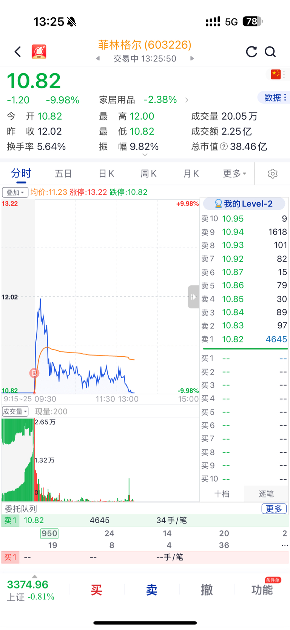This screenshot has width=290, height=630.
Task: Select the 卖5 10.86 order row
Action: (x=244, y=285)
